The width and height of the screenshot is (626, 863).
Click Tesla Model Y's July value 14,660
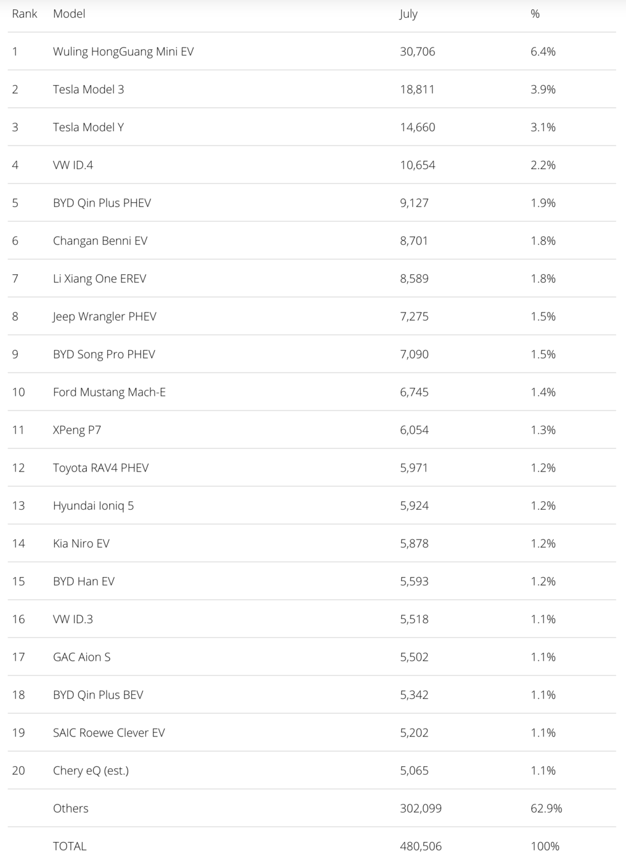point(417,128)
